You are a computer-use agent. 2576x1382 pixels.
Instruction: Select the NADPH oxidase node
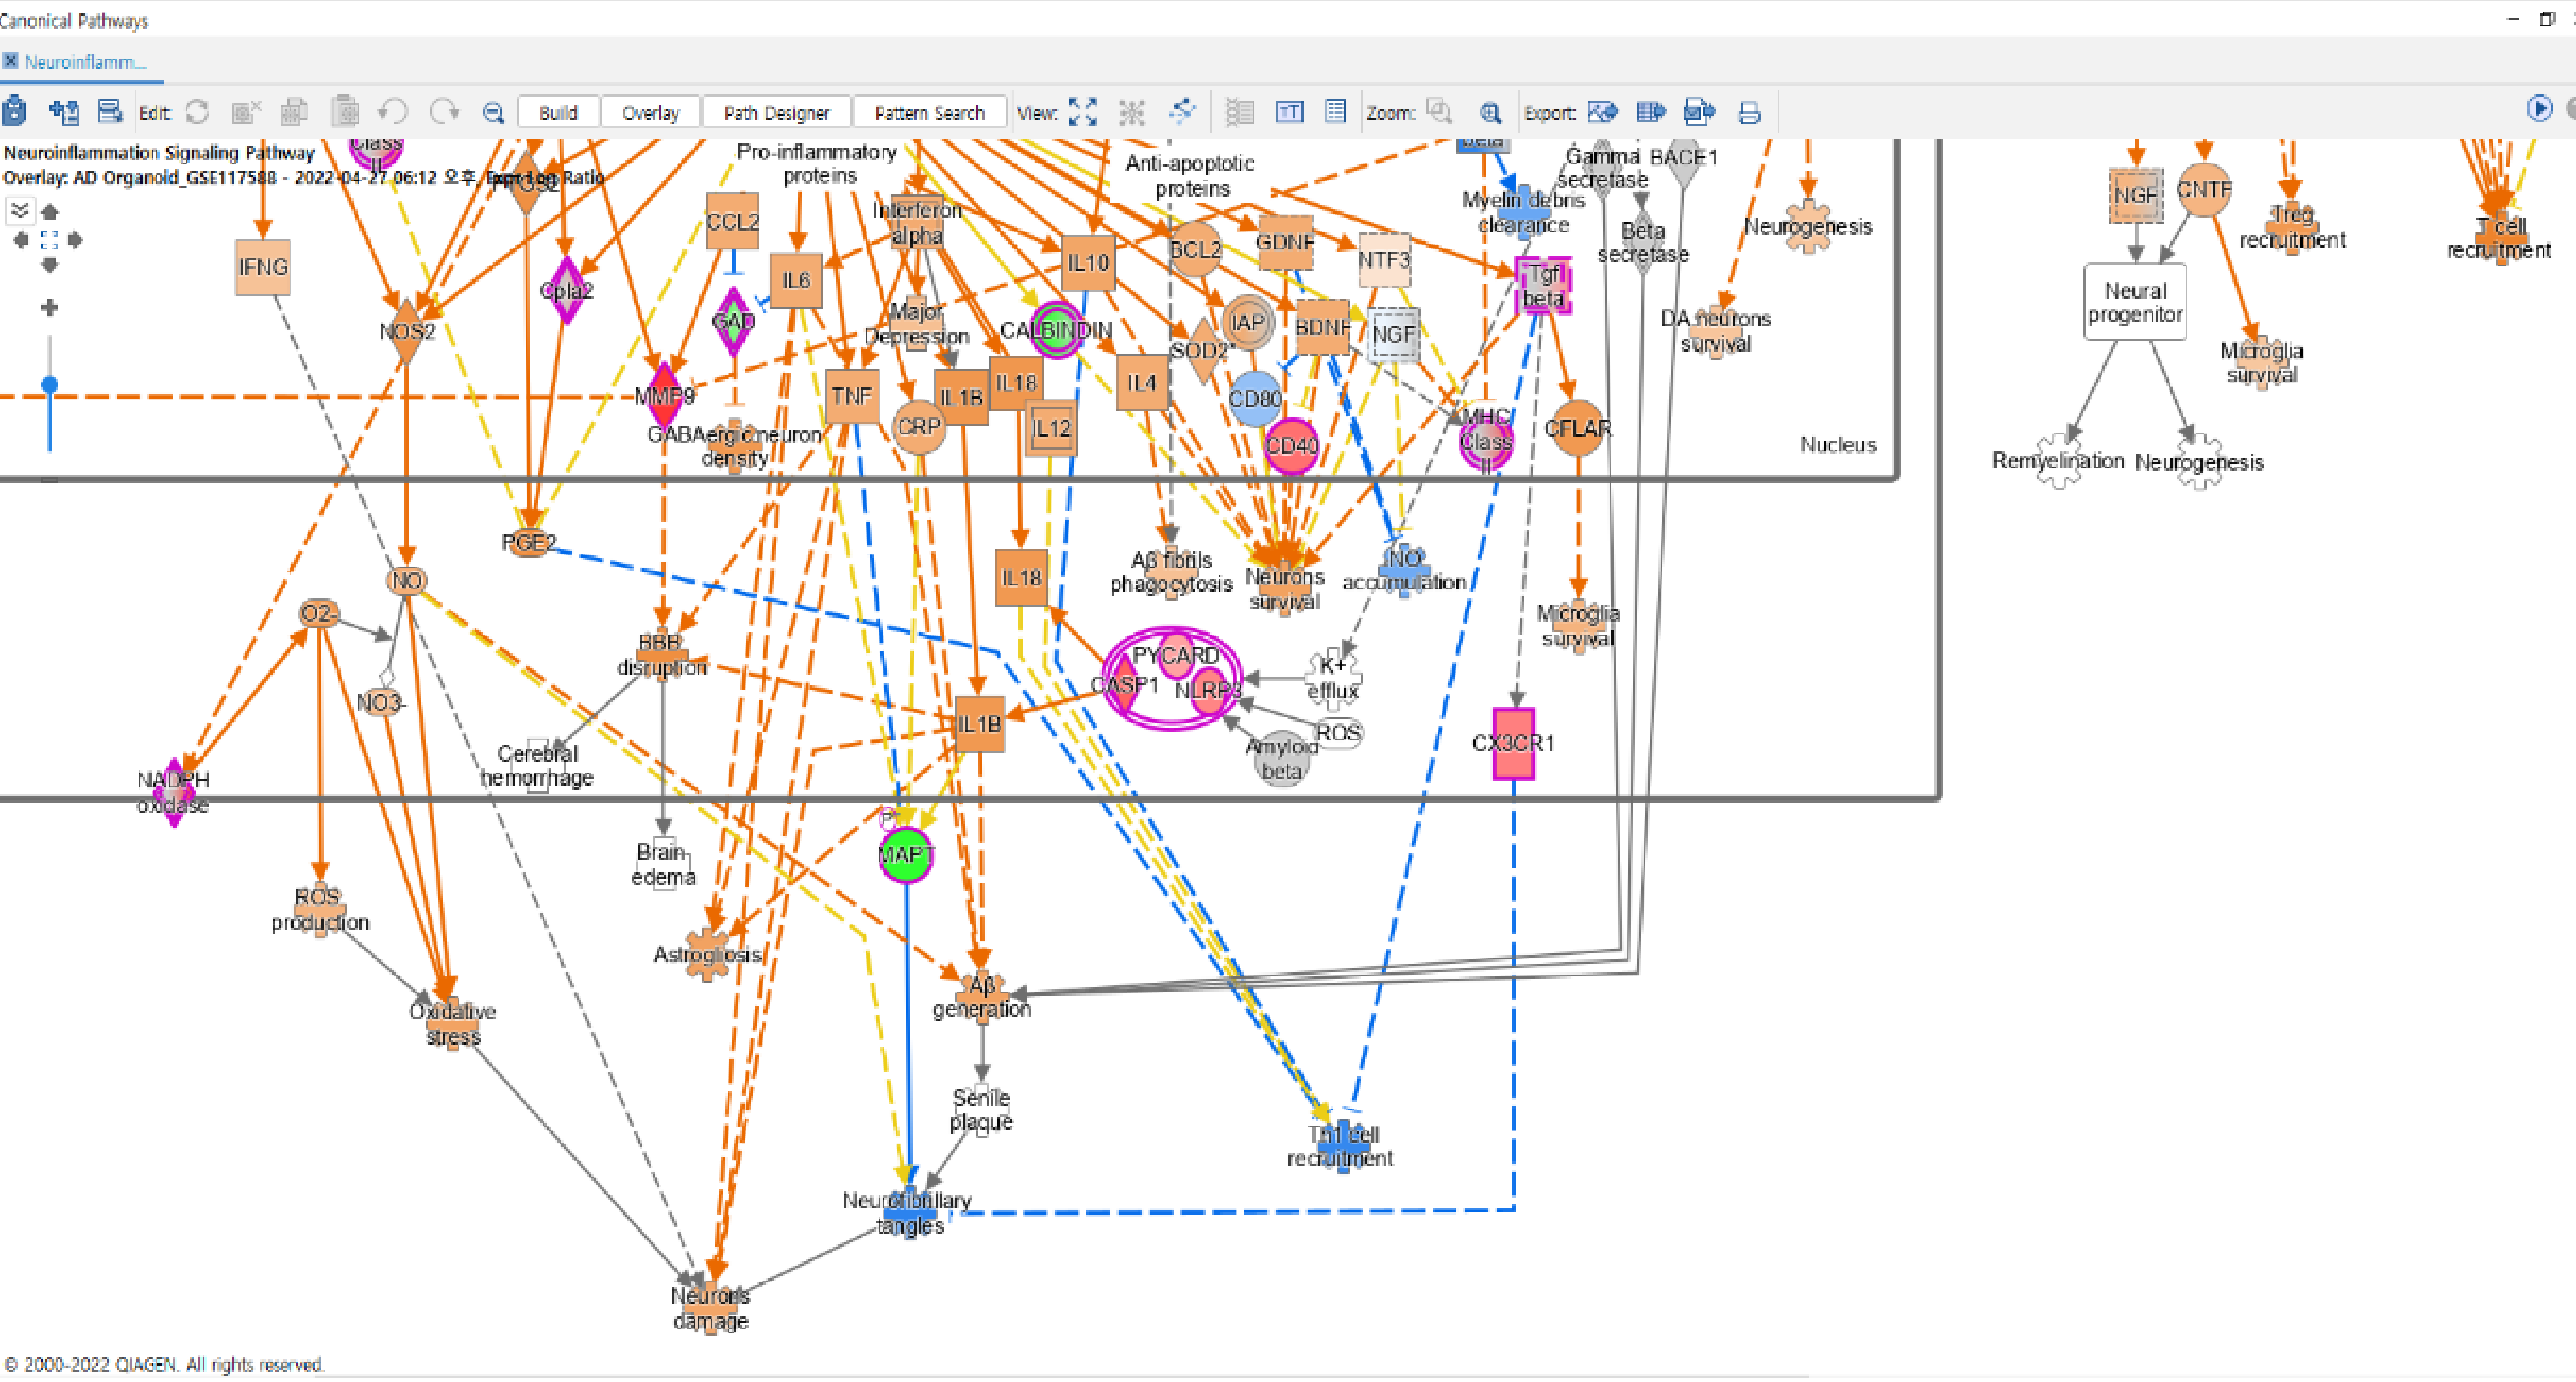pyautogui.click(x=173, y=792)
